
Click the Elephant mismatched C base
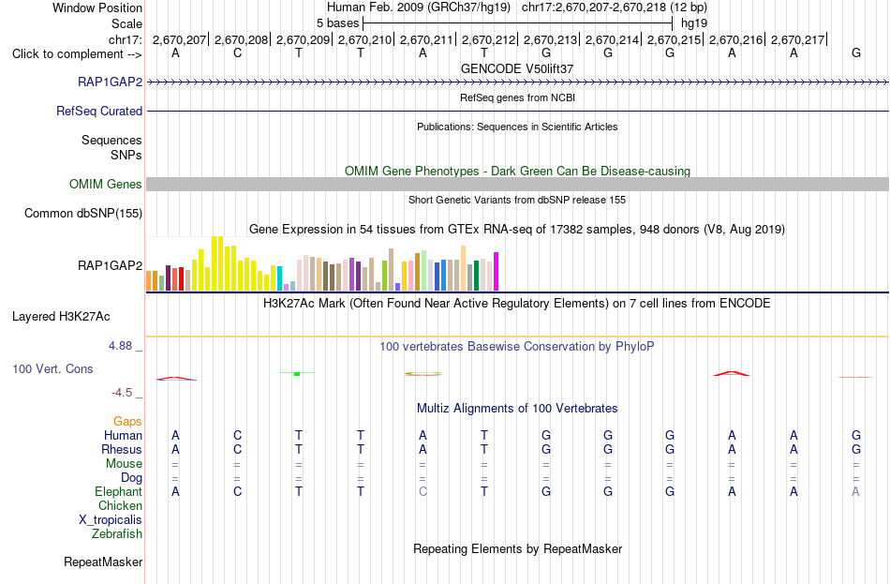pos(423,492)
